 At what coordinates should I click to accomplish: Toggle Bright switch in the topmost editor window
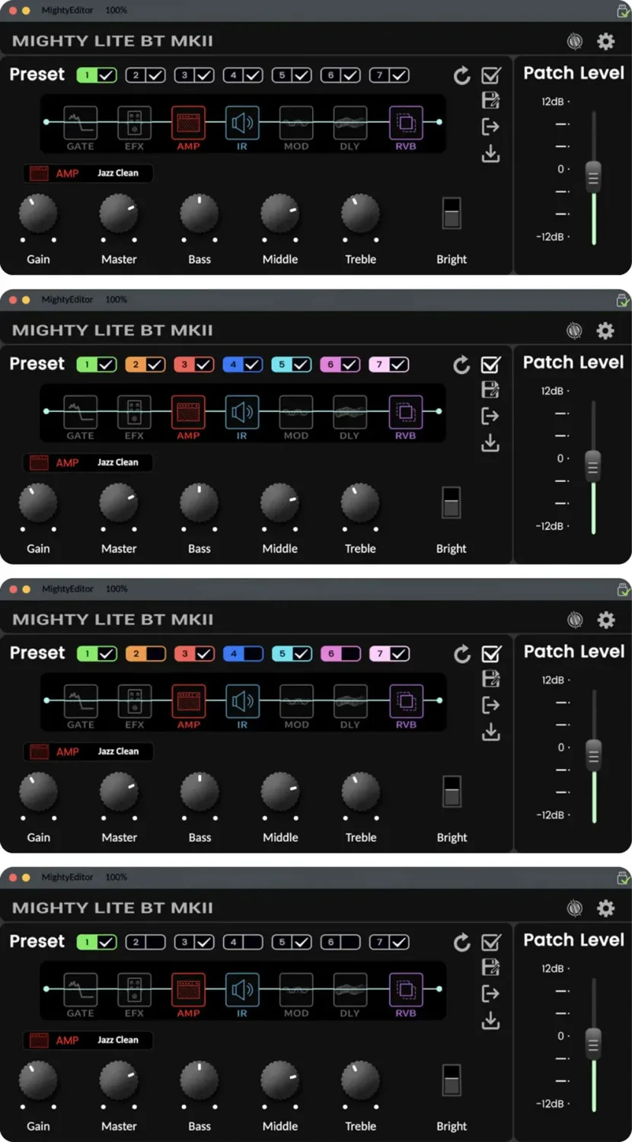(x=452, y=213)
